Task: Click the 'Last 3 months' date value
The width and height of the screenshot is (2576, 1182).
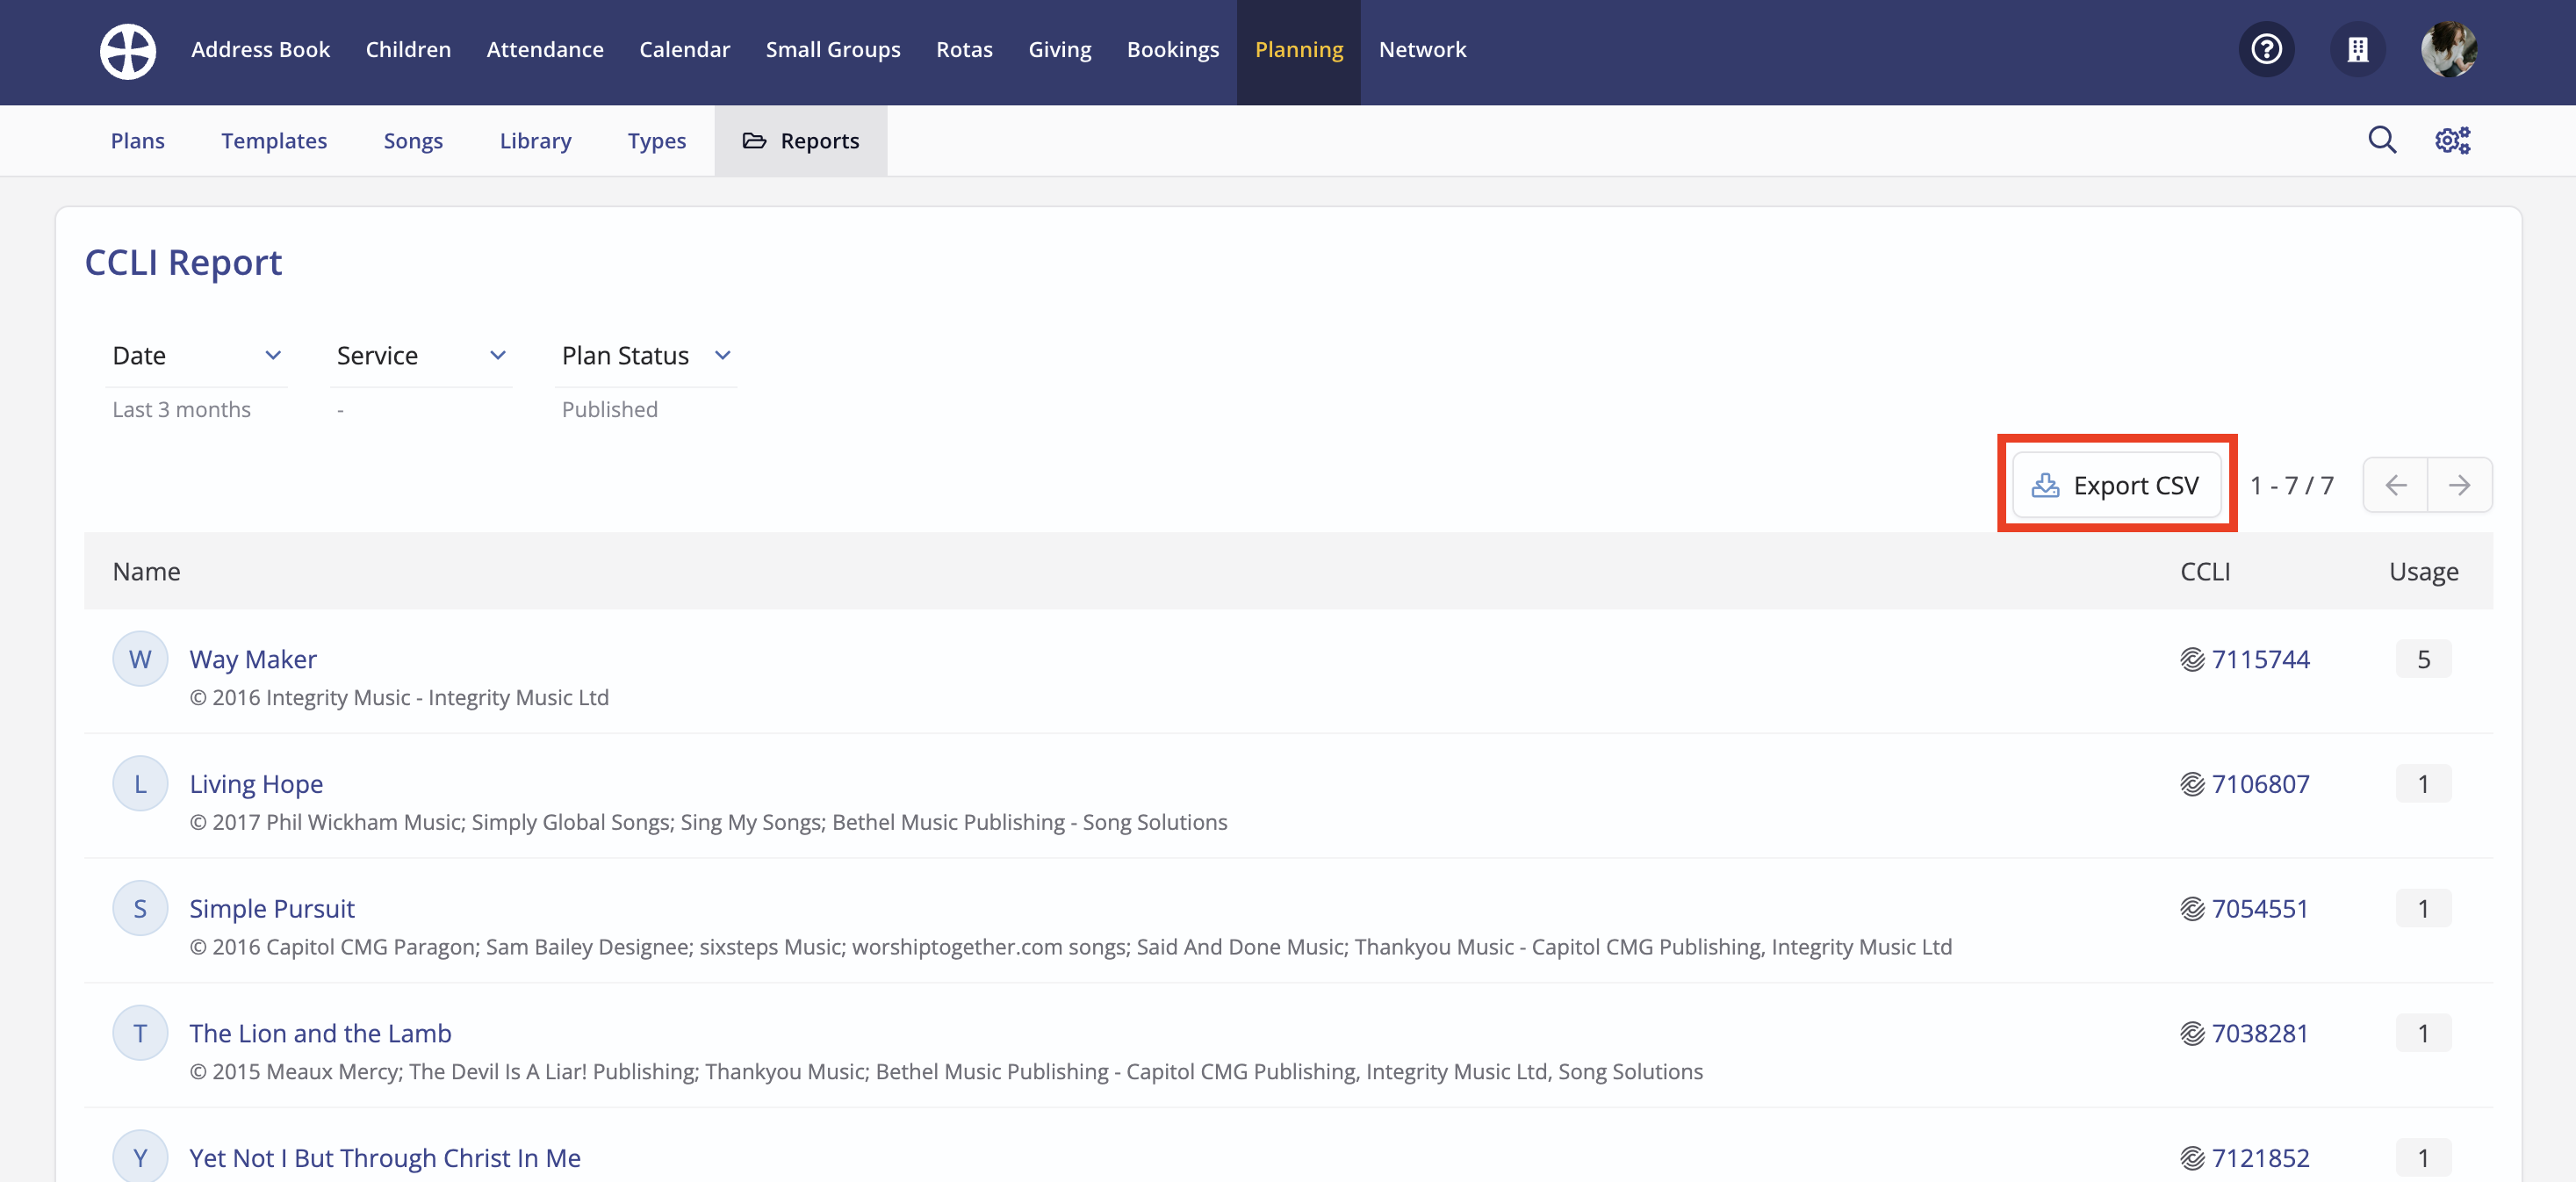Action: [x=181, y=409]
